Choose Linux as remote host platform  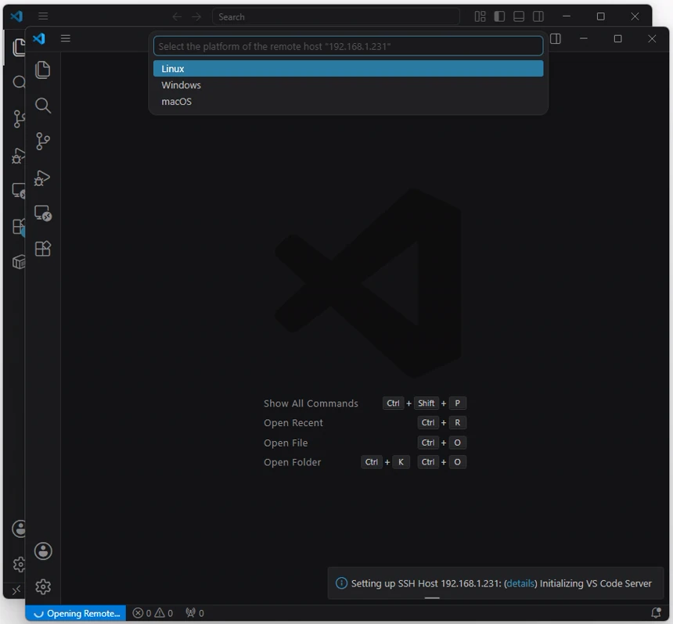click(x=348, y=69)
